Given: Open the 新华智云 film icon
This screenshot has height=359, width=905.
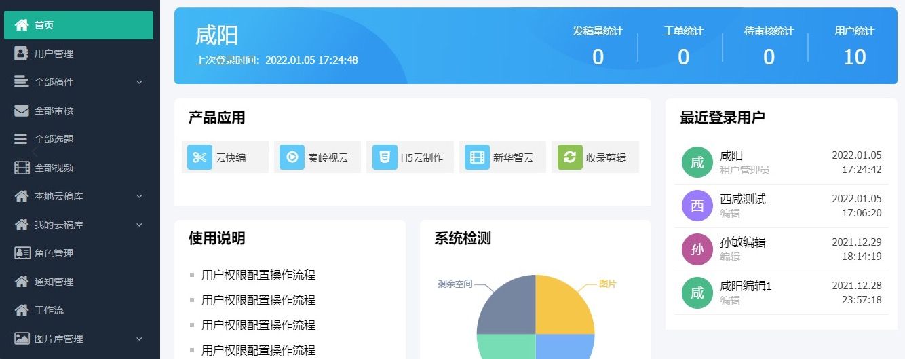Looking at the screenshot, I should point(477,157).
